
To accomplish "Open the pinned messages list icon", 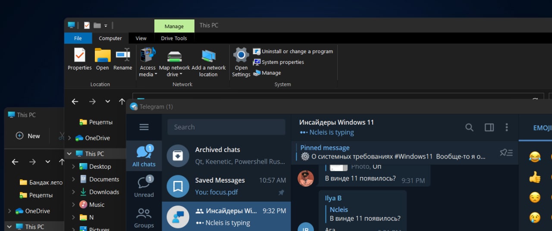I will pyautogui.click(x=506, y=152).
